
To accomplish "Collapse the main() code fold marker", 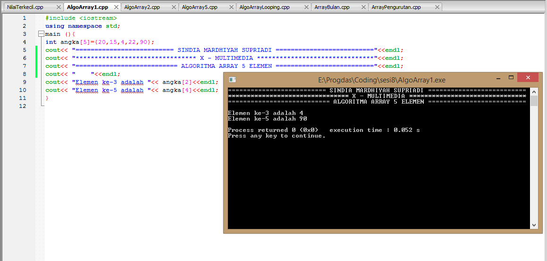I will click(42, 34).
